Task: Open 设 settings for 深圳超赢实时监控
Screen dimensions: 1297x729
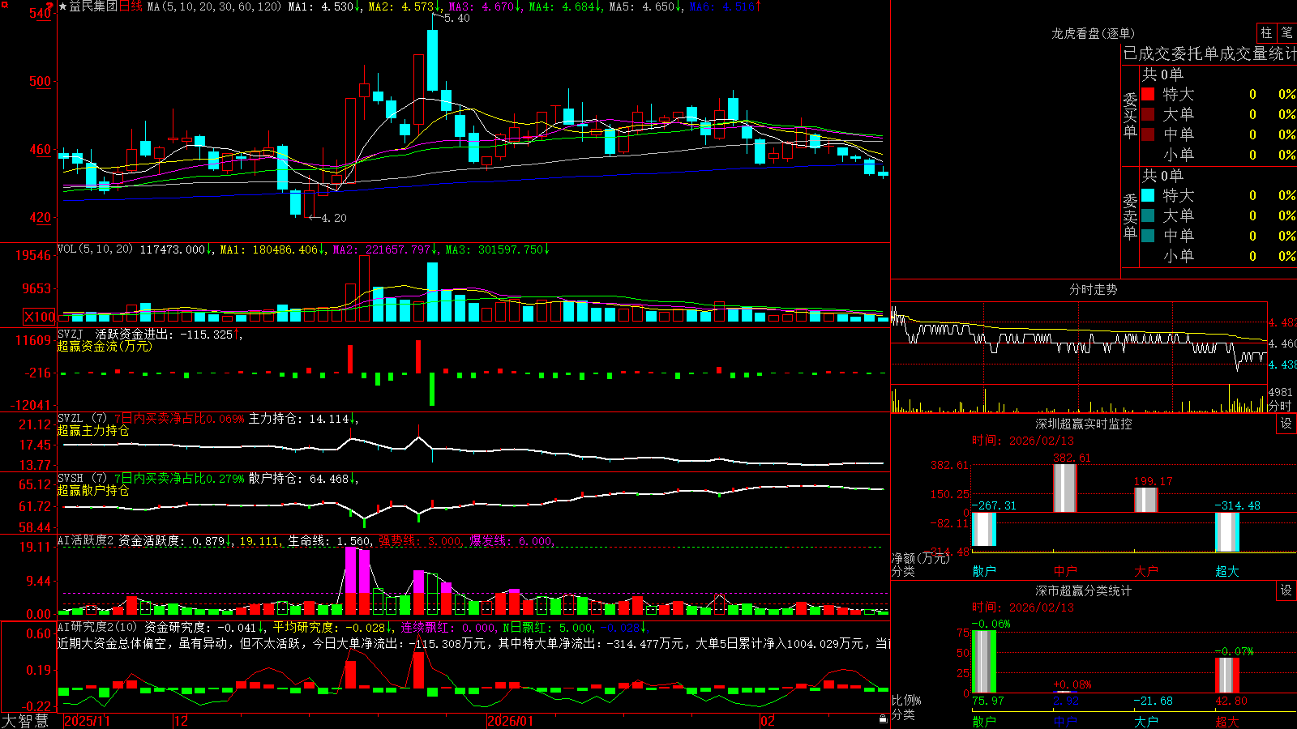Action: (x=1286, y=424)
